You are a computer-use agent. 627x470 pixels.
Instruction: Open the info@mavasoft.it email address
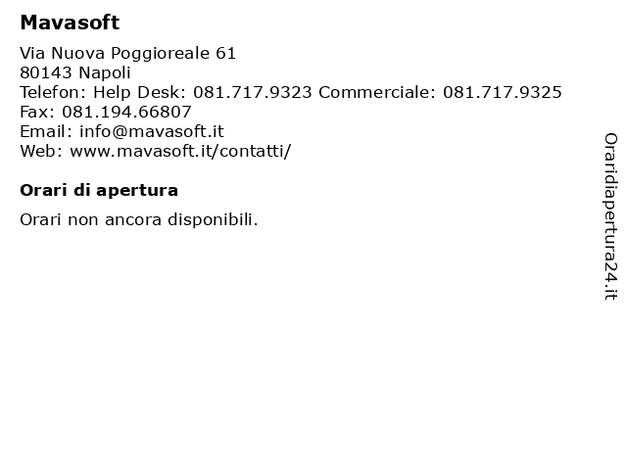coord(152,131)
